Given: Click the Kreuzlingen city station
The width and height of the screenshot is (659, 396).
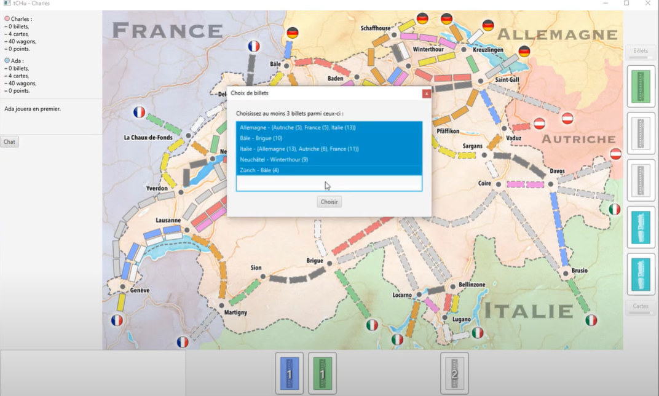Looking at the screenshot, I should pos(464,50).
